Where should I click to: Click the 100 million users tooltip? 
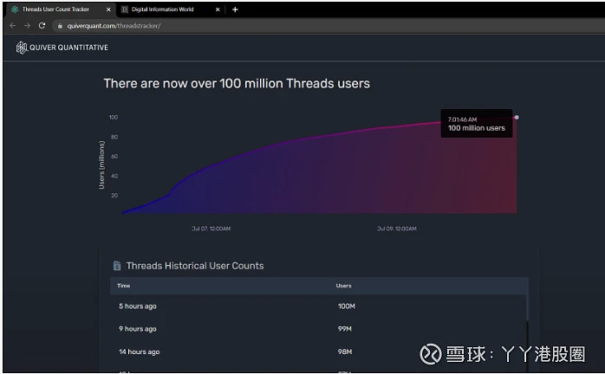(x=477, y=124)
